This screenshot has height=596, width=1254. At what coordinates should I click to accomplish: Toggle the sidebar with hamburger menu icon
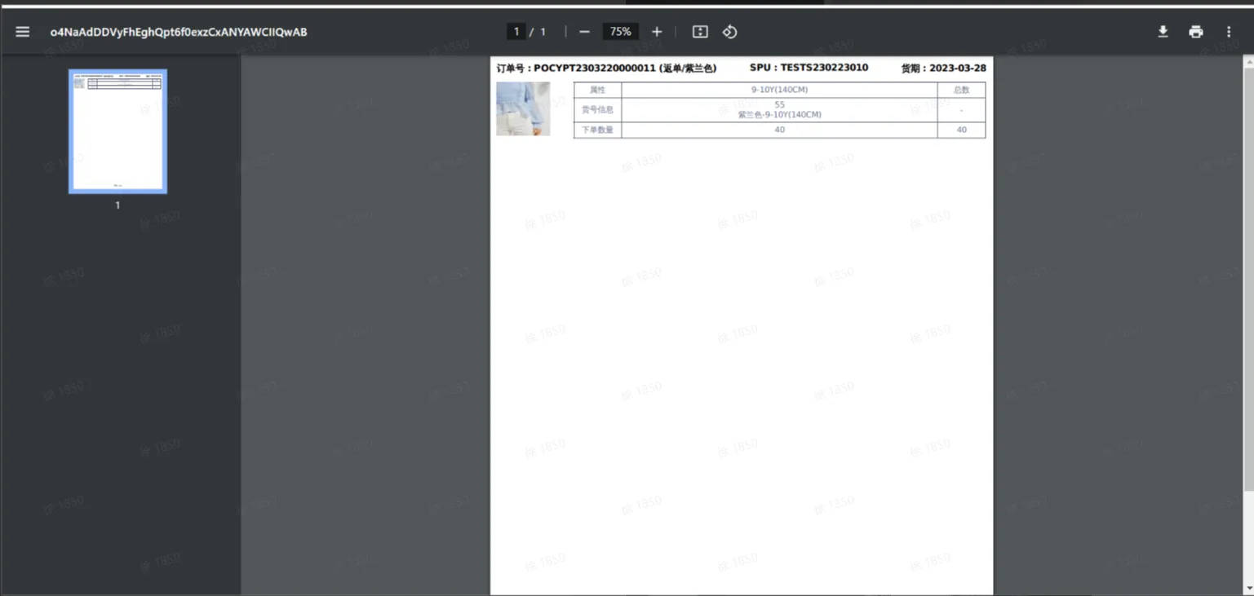tap(23, 32)
